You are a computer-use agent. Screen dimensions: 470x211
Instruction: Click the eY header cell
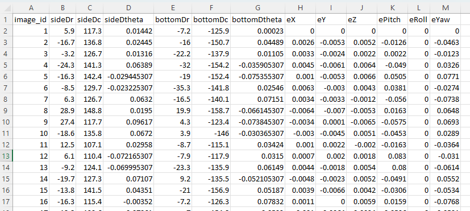coord(331,20)
